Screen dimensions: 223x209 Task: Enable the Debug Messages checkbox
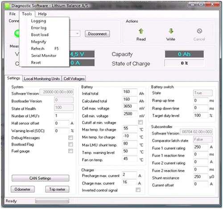[70, 138]
